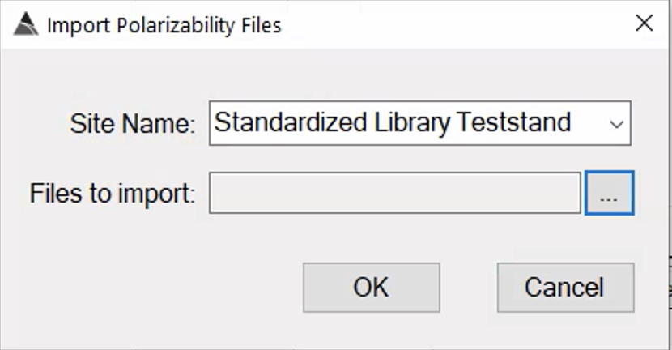Image resolution: width=672 pixels, height=350 pixels.
Task: Focus the empty file path text box
Action: click(395, 193)
